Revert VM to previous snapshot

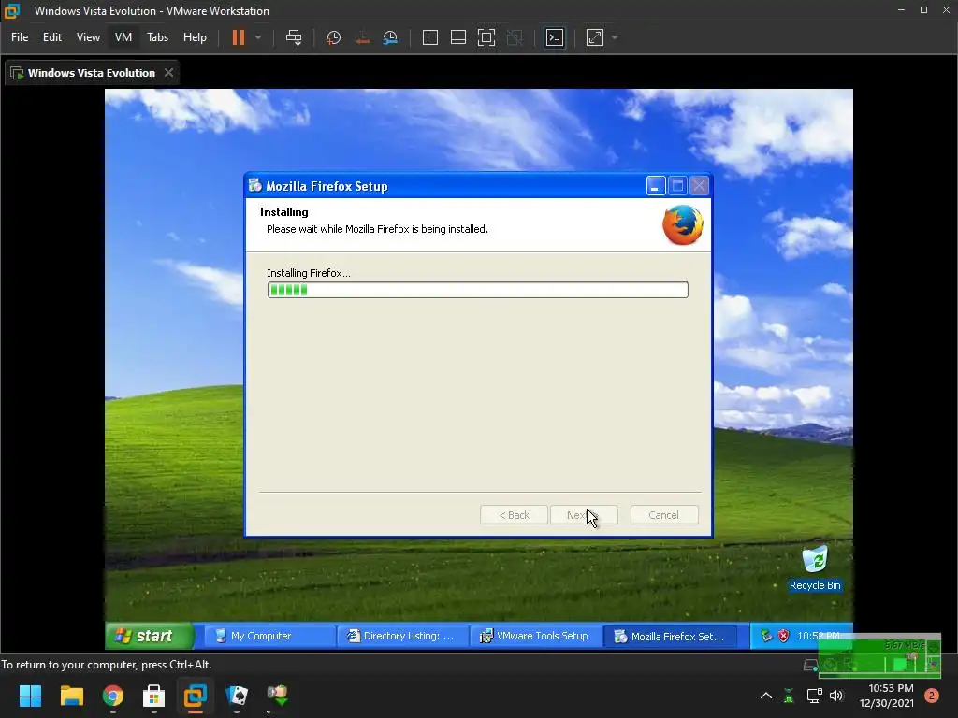point(362,37)
